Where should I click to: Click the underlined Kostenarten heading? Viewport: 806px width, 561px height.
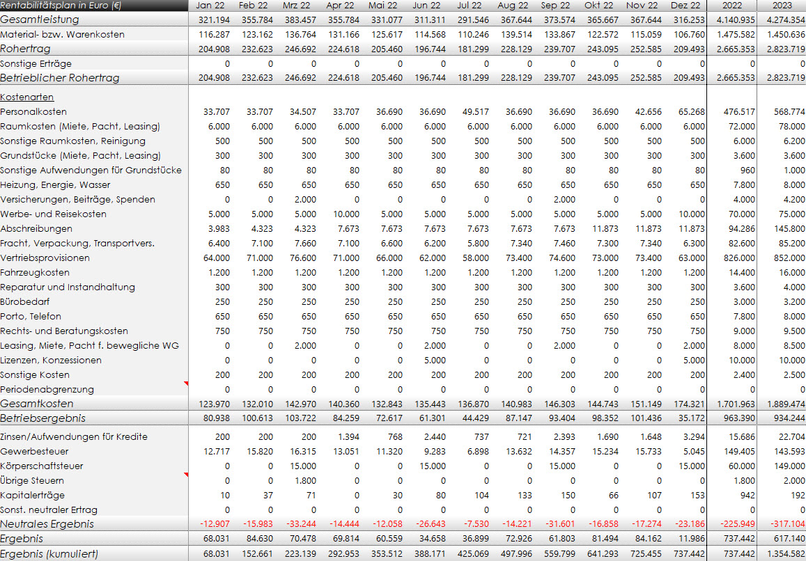point(27,97)
